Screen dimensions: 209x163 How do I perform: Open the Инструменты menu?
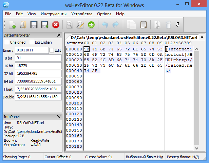click(x=54, y=14)
